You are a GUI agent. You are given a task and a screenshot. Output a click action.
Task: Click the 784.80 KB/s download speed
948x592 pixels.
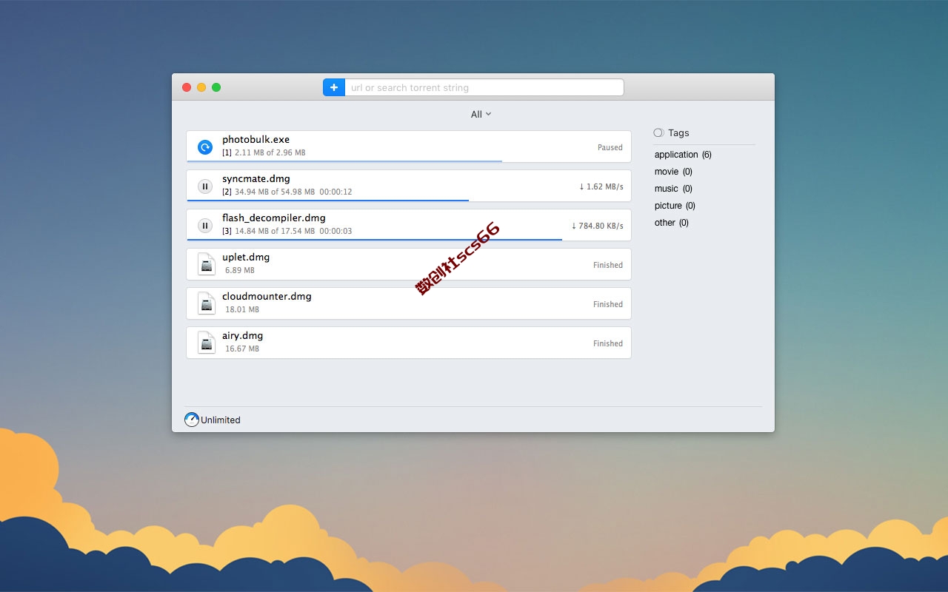(598, 226)
